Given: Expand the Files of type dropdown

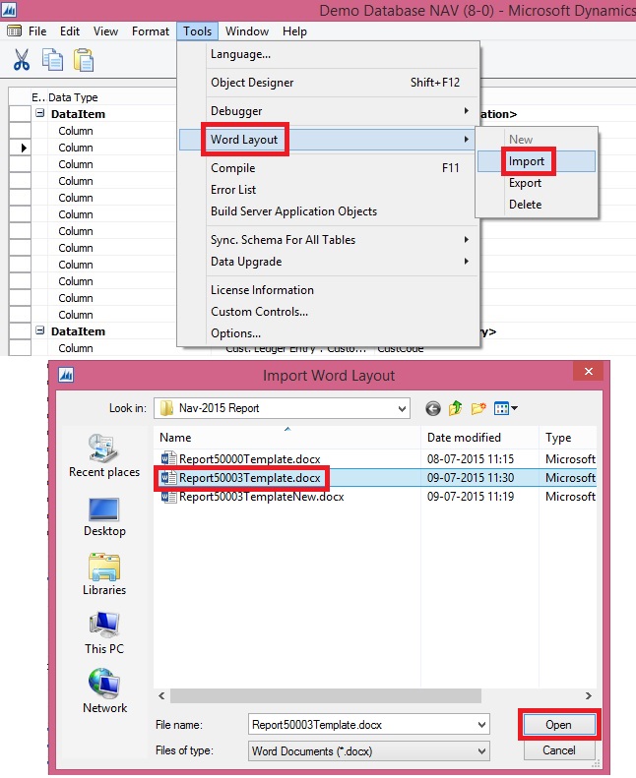Looking at the screenshot, I should [481, 750].
